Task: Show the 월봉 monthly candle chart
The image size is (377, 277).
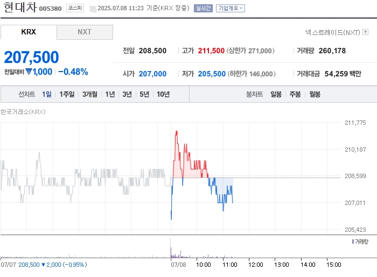Action: [315, 94]
